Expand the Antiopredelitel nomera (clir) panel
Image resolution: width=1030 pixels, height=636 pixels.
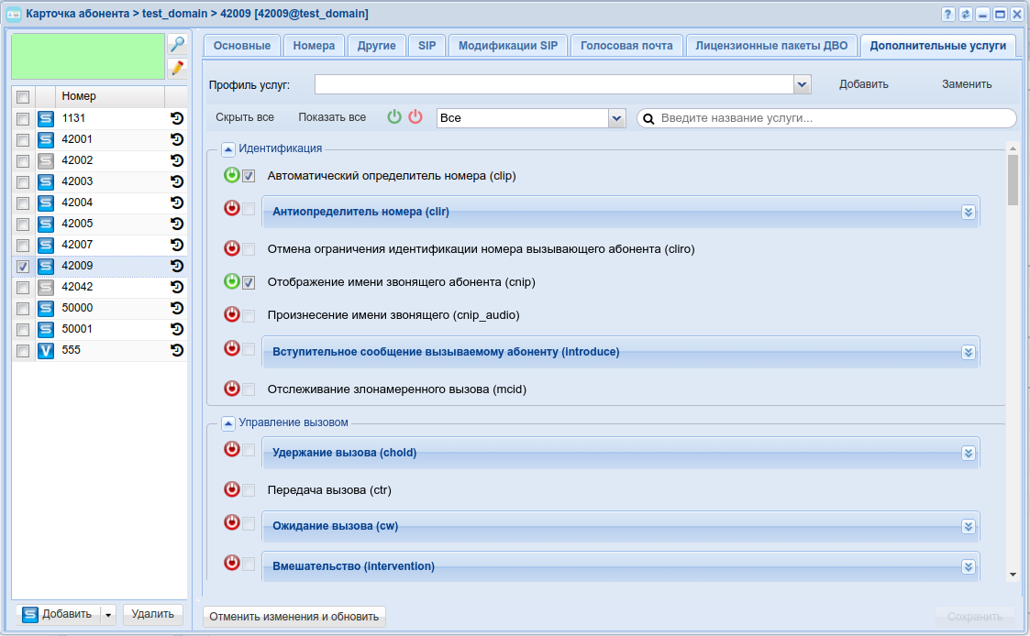(x=968, y=212)
